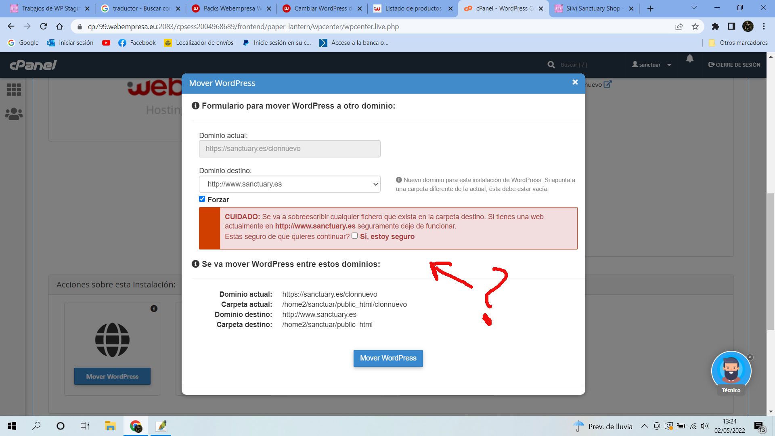Tick the 'Sí, estoy seguro' checkbox
This screenshot has width=775, height=436.
click(354, 236)
